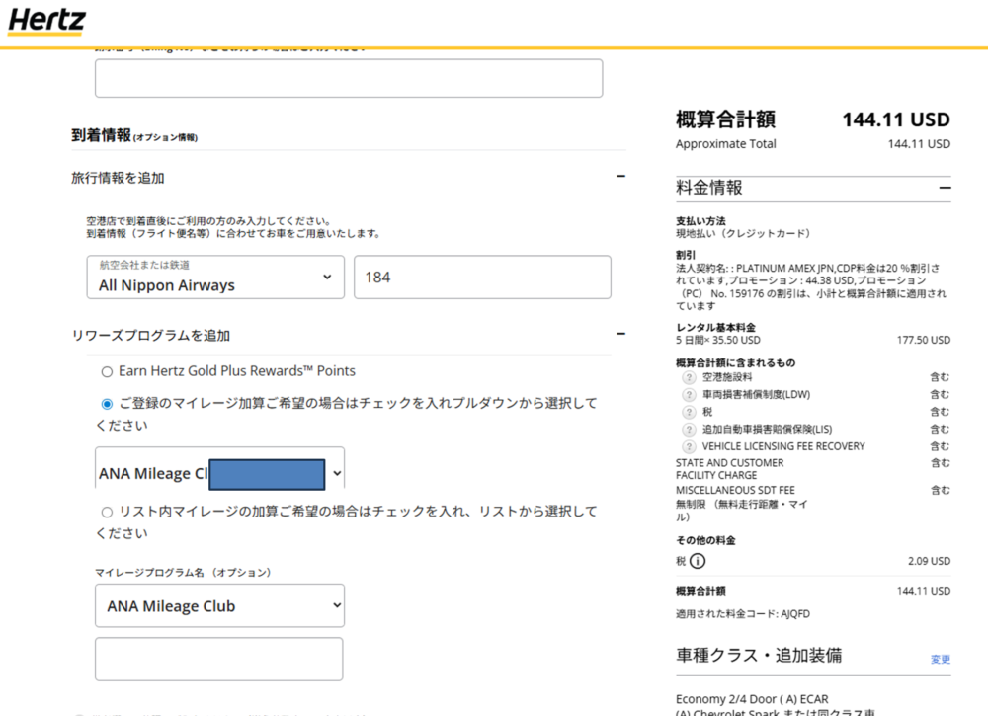The image size is (988, 716).
Task: Select Earn Hertz Gold Plus Rewards Points radio
Action: pyautogui.click(x=107, y=372)
